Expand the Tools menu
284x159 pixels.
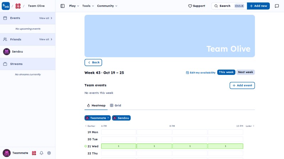88,6
